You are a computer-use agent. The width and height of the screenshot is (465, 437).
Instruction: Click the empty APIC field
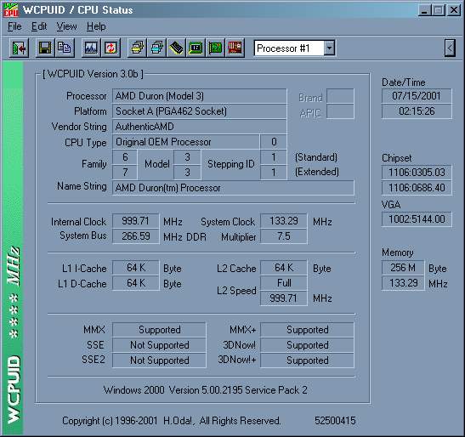click(340, 111)
